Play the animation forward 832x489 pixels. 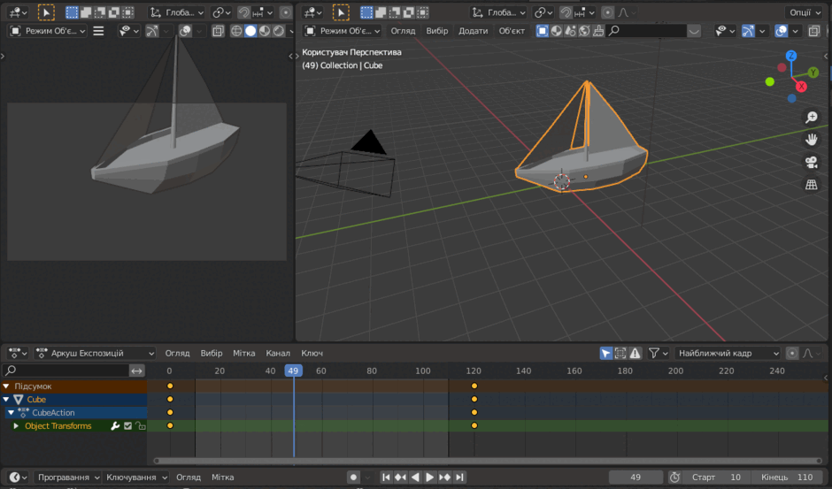[x=429, y=478]
